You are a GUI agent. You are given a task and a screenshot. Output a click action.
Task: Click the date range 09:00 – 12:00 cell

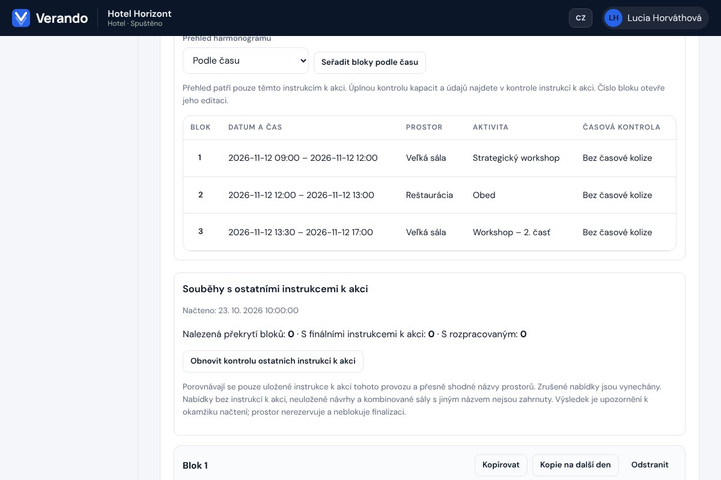(x=303, y=158)
